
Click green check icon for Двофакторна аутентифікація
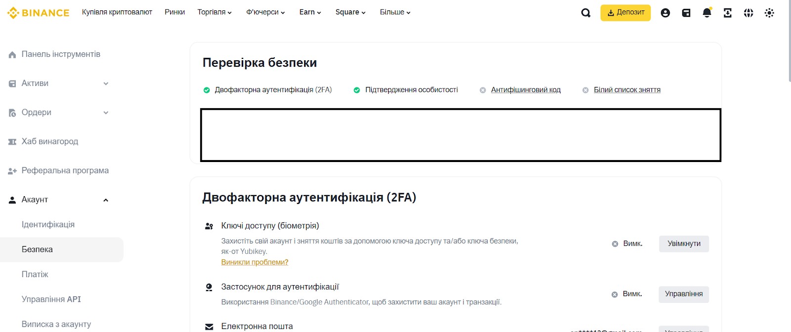coord(207,90)
